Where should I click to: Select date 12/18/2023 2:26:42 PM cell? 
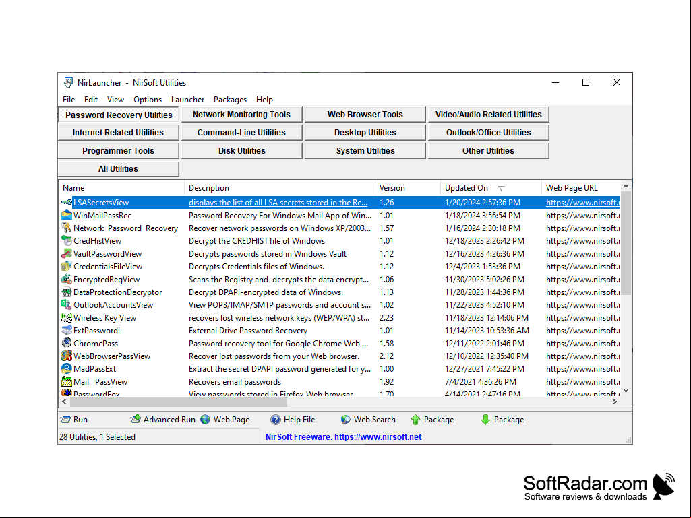(x=484, y=241)
